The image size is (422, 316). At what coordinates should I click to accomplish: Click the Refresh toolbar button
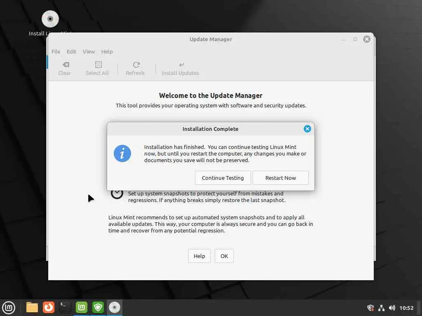coord(135,69)
